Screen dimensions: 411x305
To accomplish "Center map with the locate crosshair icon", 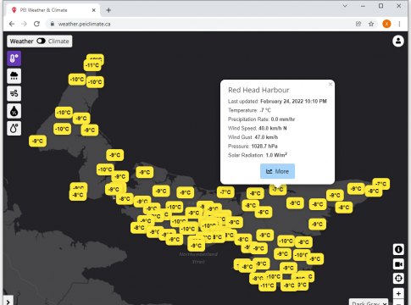I will pyautogui.click(x=398, y=279).
